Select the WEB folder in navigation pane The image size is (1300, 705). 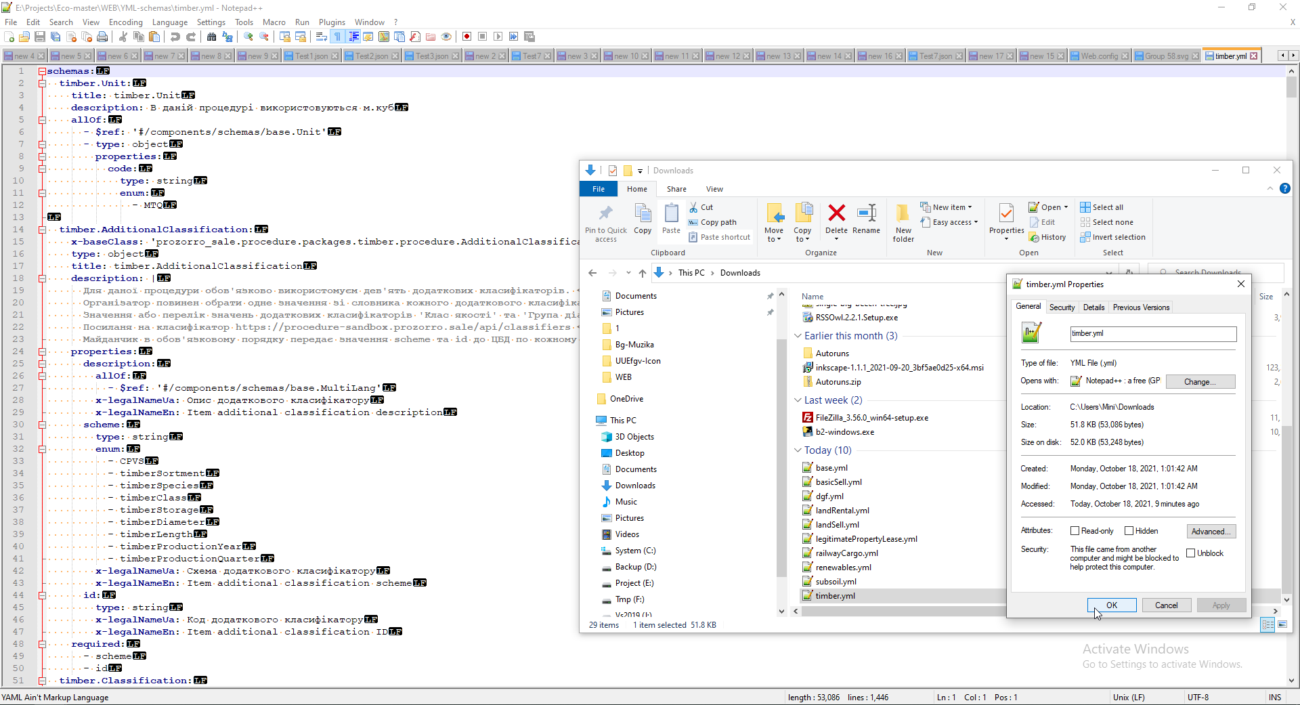click(x=623, y=377)
